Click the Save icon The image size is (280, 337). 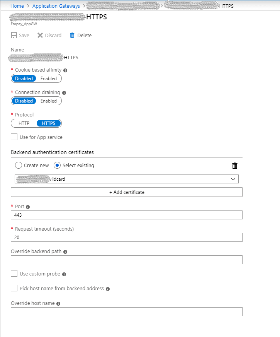tap(13, 35)
